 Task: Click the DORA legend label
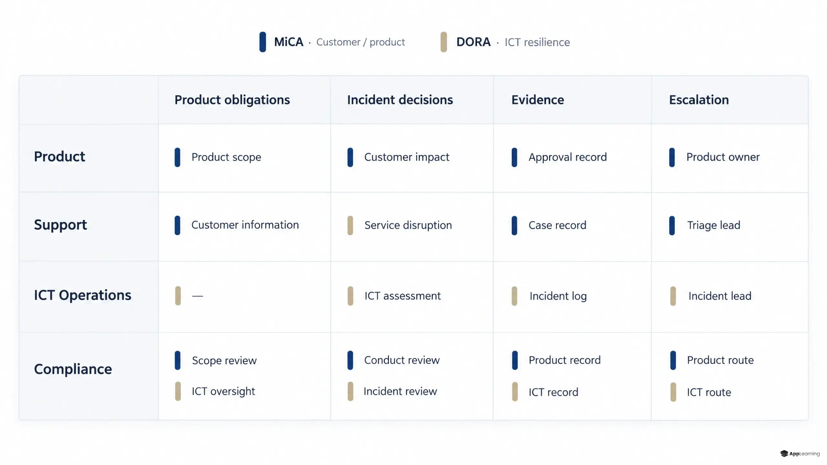pyautogui.click(x=473, y=42)
